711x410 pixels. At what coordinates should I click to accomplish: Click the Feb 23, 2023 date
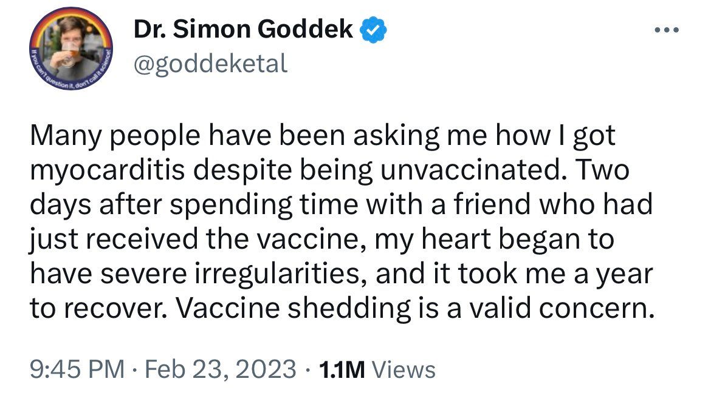point(221,369)
